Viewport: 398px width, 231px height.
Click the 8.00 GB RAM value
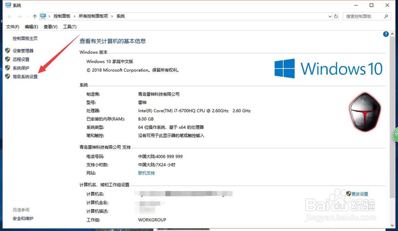pos(146,119)
